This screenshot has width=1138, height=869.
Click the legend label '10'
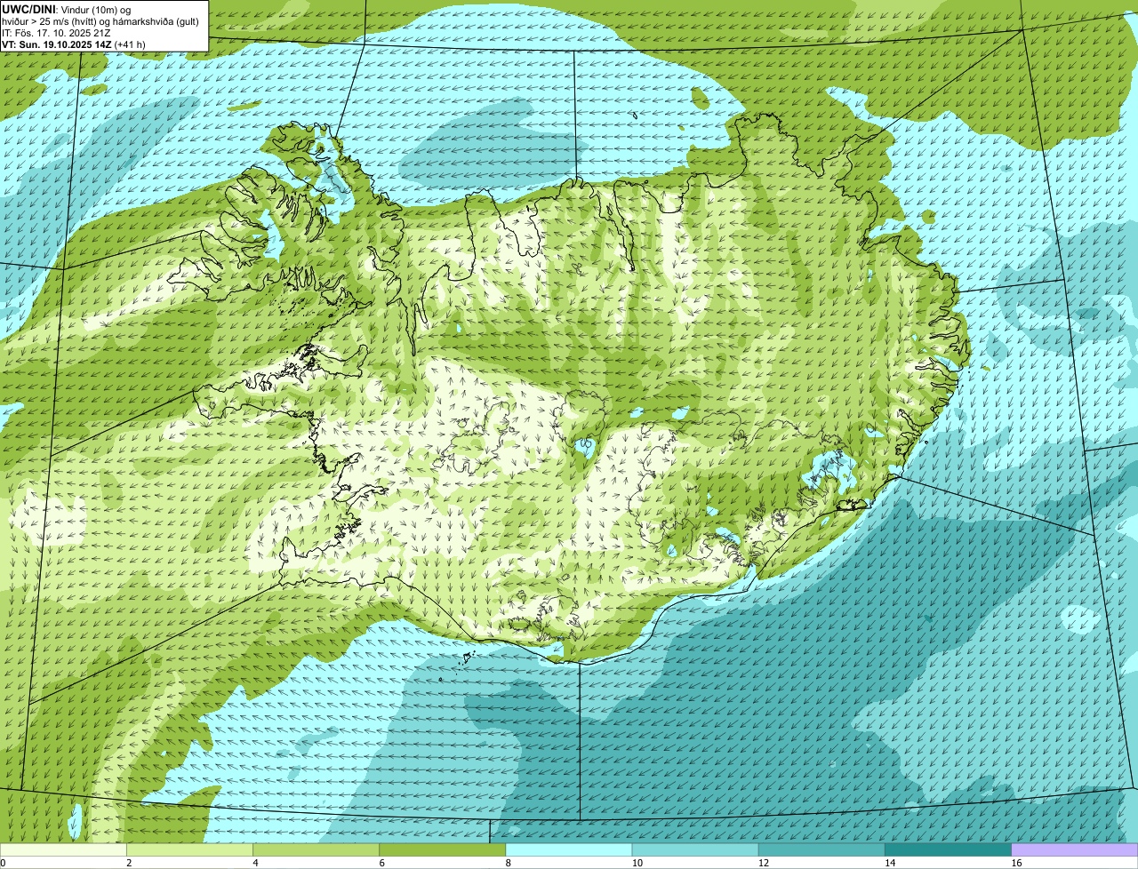point(637,863)
